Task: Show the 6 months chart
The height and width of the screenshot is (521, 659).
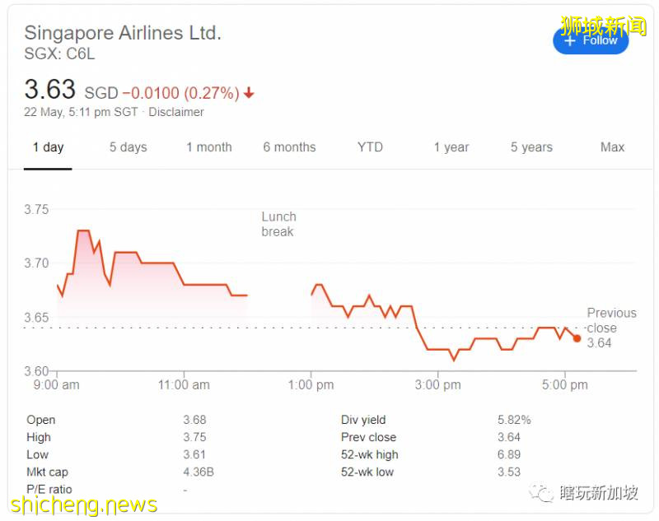Action: pos(289,147)
